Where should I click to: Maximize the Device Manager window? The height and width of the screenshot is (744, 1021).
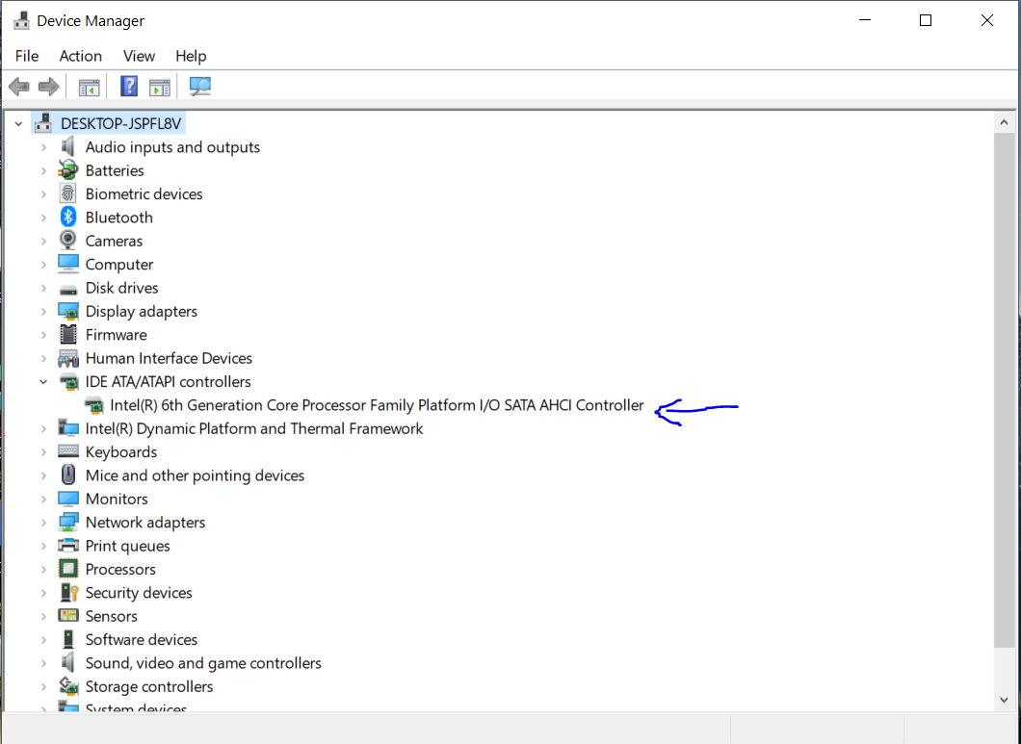click(x=926, y=20)
